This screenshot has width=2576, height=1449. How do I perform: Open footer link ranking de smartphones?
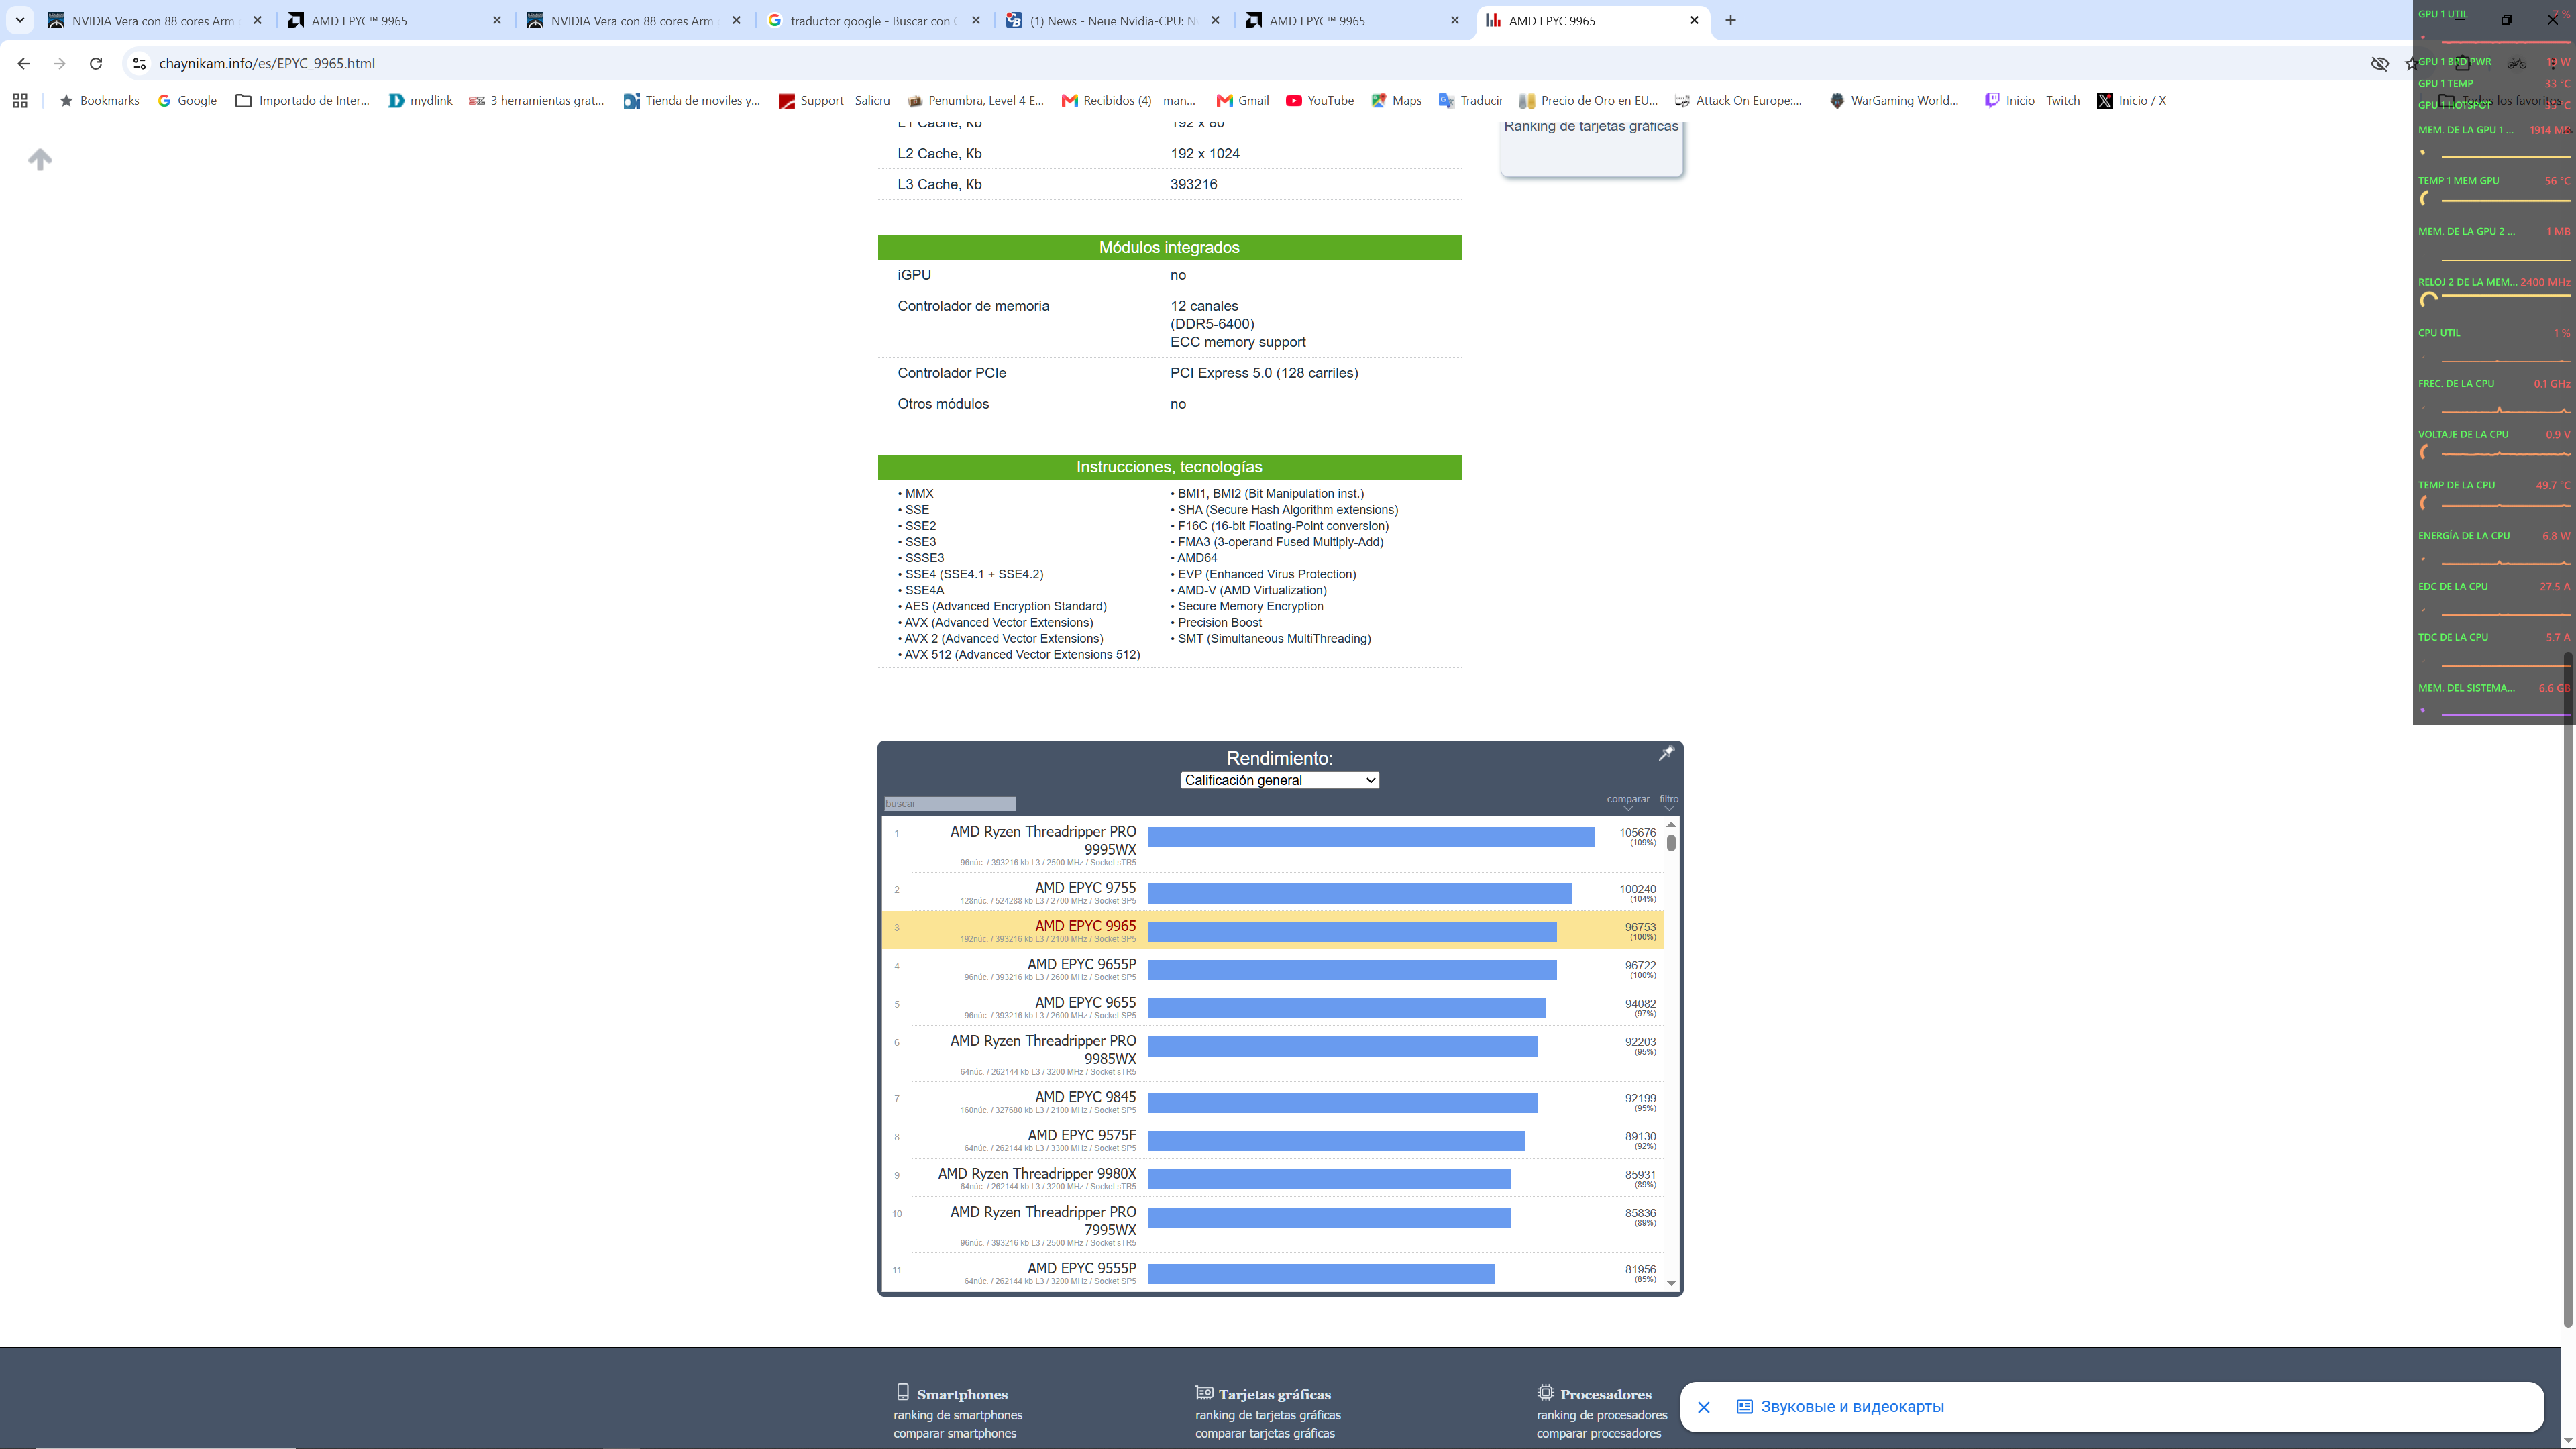click(958, 1415)
